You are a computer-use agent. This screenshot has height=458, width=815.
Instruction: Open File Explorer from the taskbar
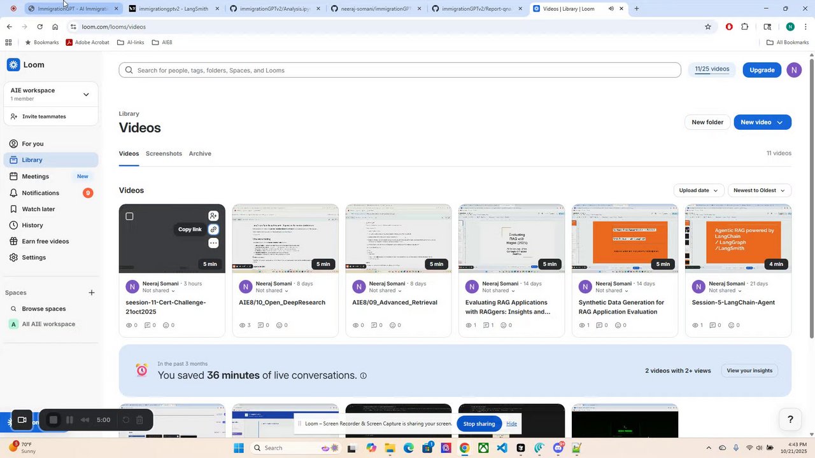pos(390,448)
